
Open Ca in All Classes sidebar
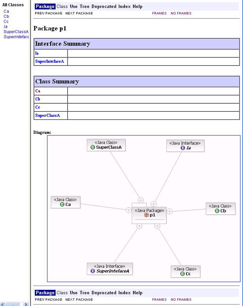(6, 11)
